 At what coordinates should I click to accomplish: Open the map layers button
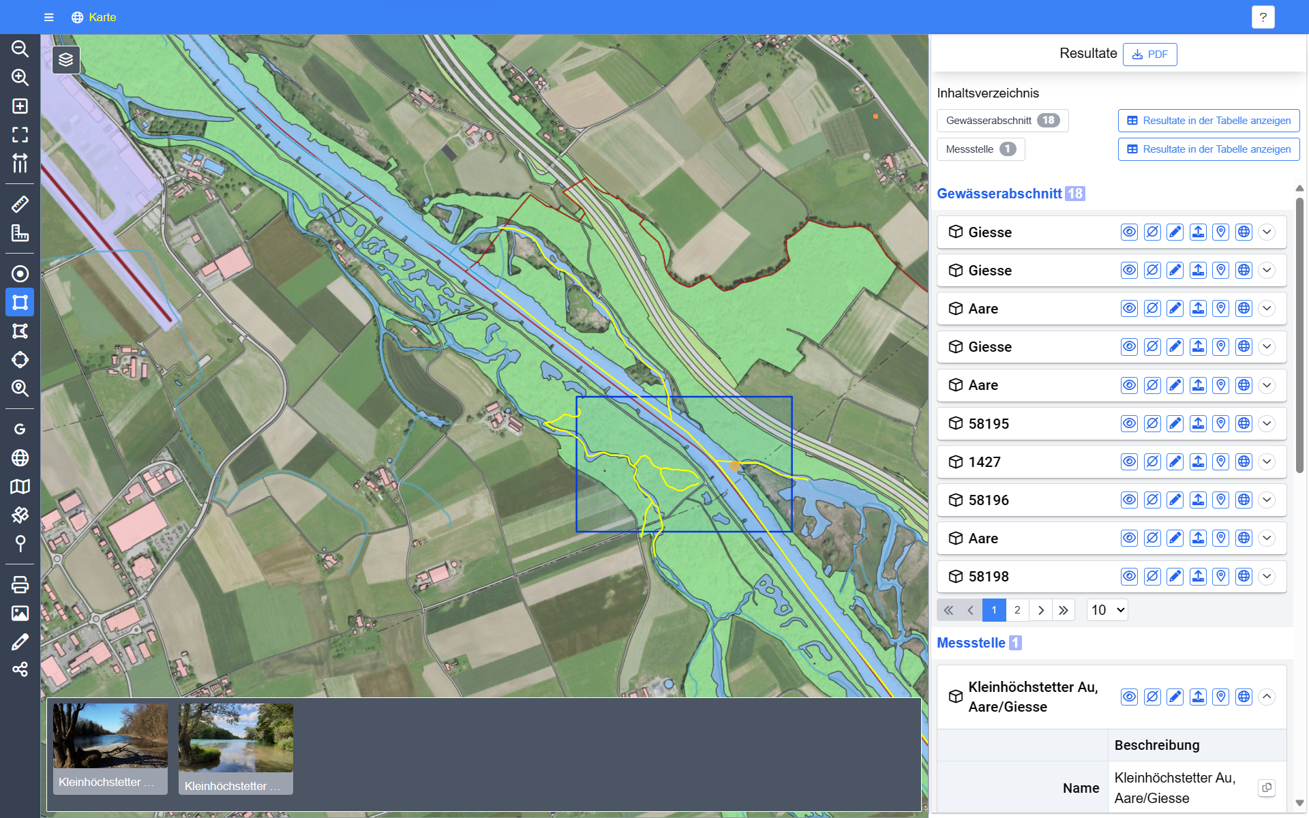[x=66, y=60]
